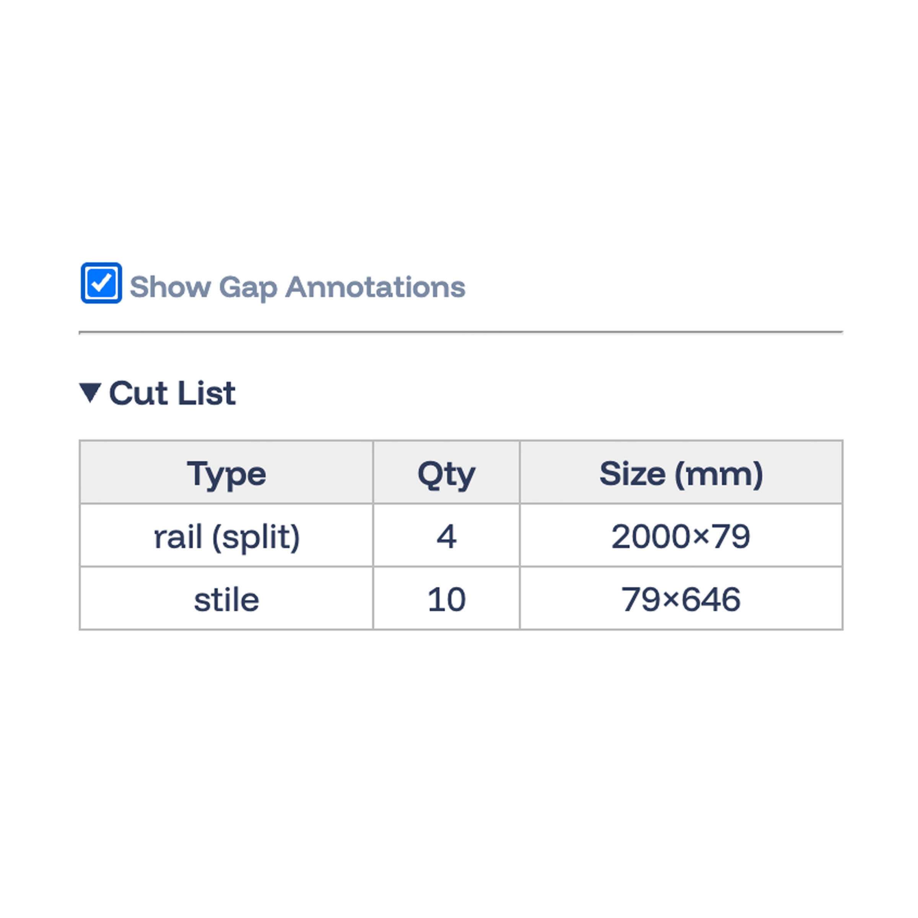Click the Size (mm) column header
918x918 pixels.
point(681,473)
